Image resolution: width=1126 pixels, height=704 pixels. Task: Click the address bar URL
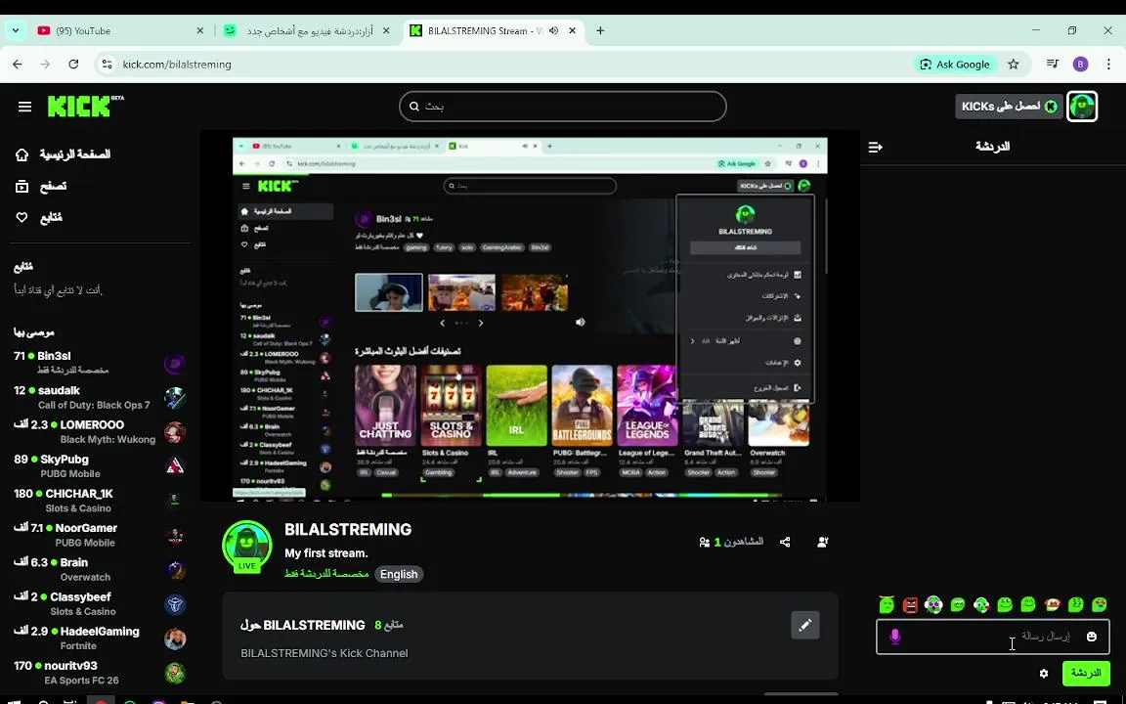click(177, 64)
